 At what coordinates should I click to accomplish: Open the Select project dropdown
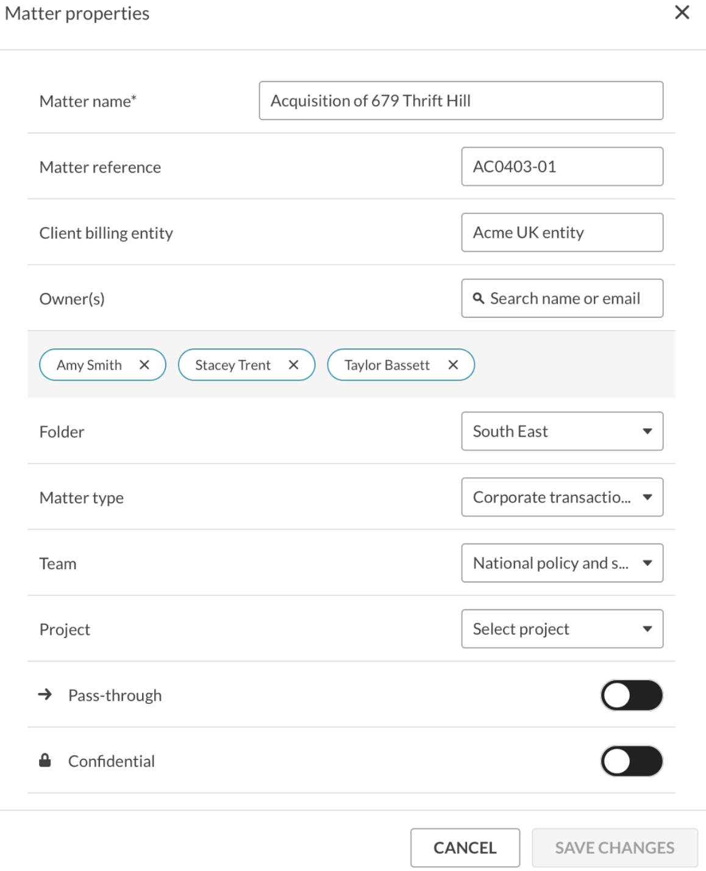[562, 629]
